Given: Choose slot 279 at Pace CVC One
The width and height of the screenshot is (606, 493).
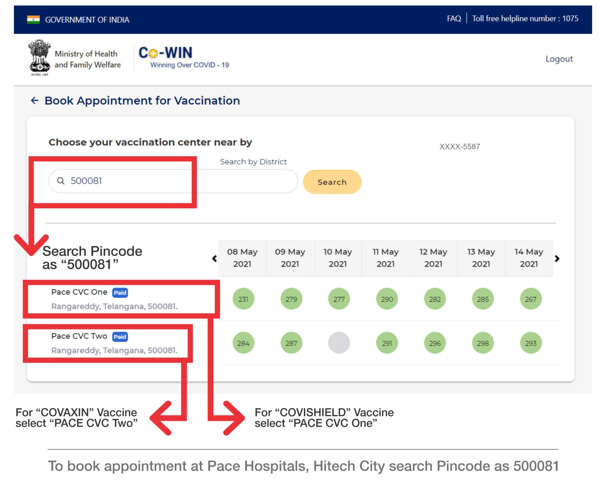Looking at the screenshot, I should (291, 299).
